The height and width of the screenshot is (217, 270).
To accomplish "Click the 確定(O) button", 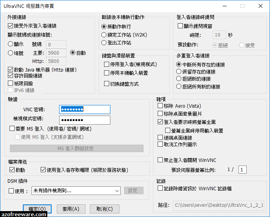I will 37,209.
